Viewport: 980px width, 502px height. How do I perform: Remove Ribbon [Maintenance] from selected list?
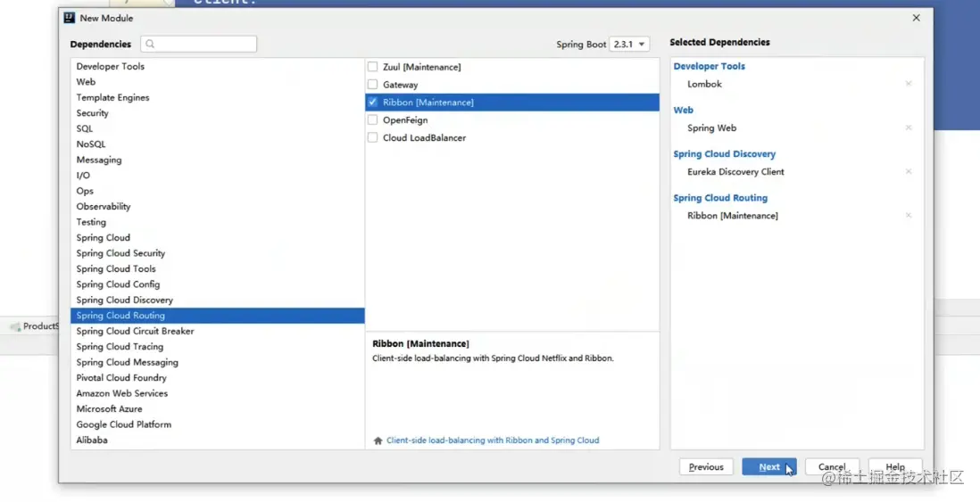point(909,216)
